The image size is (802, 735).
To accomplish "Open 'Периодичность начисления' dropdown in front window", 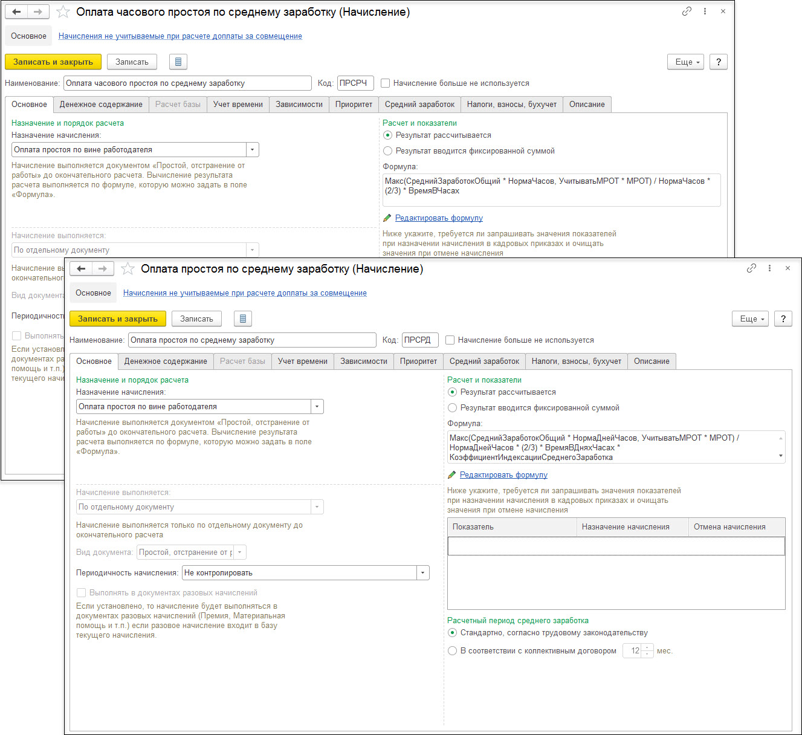I will point(423,573).
